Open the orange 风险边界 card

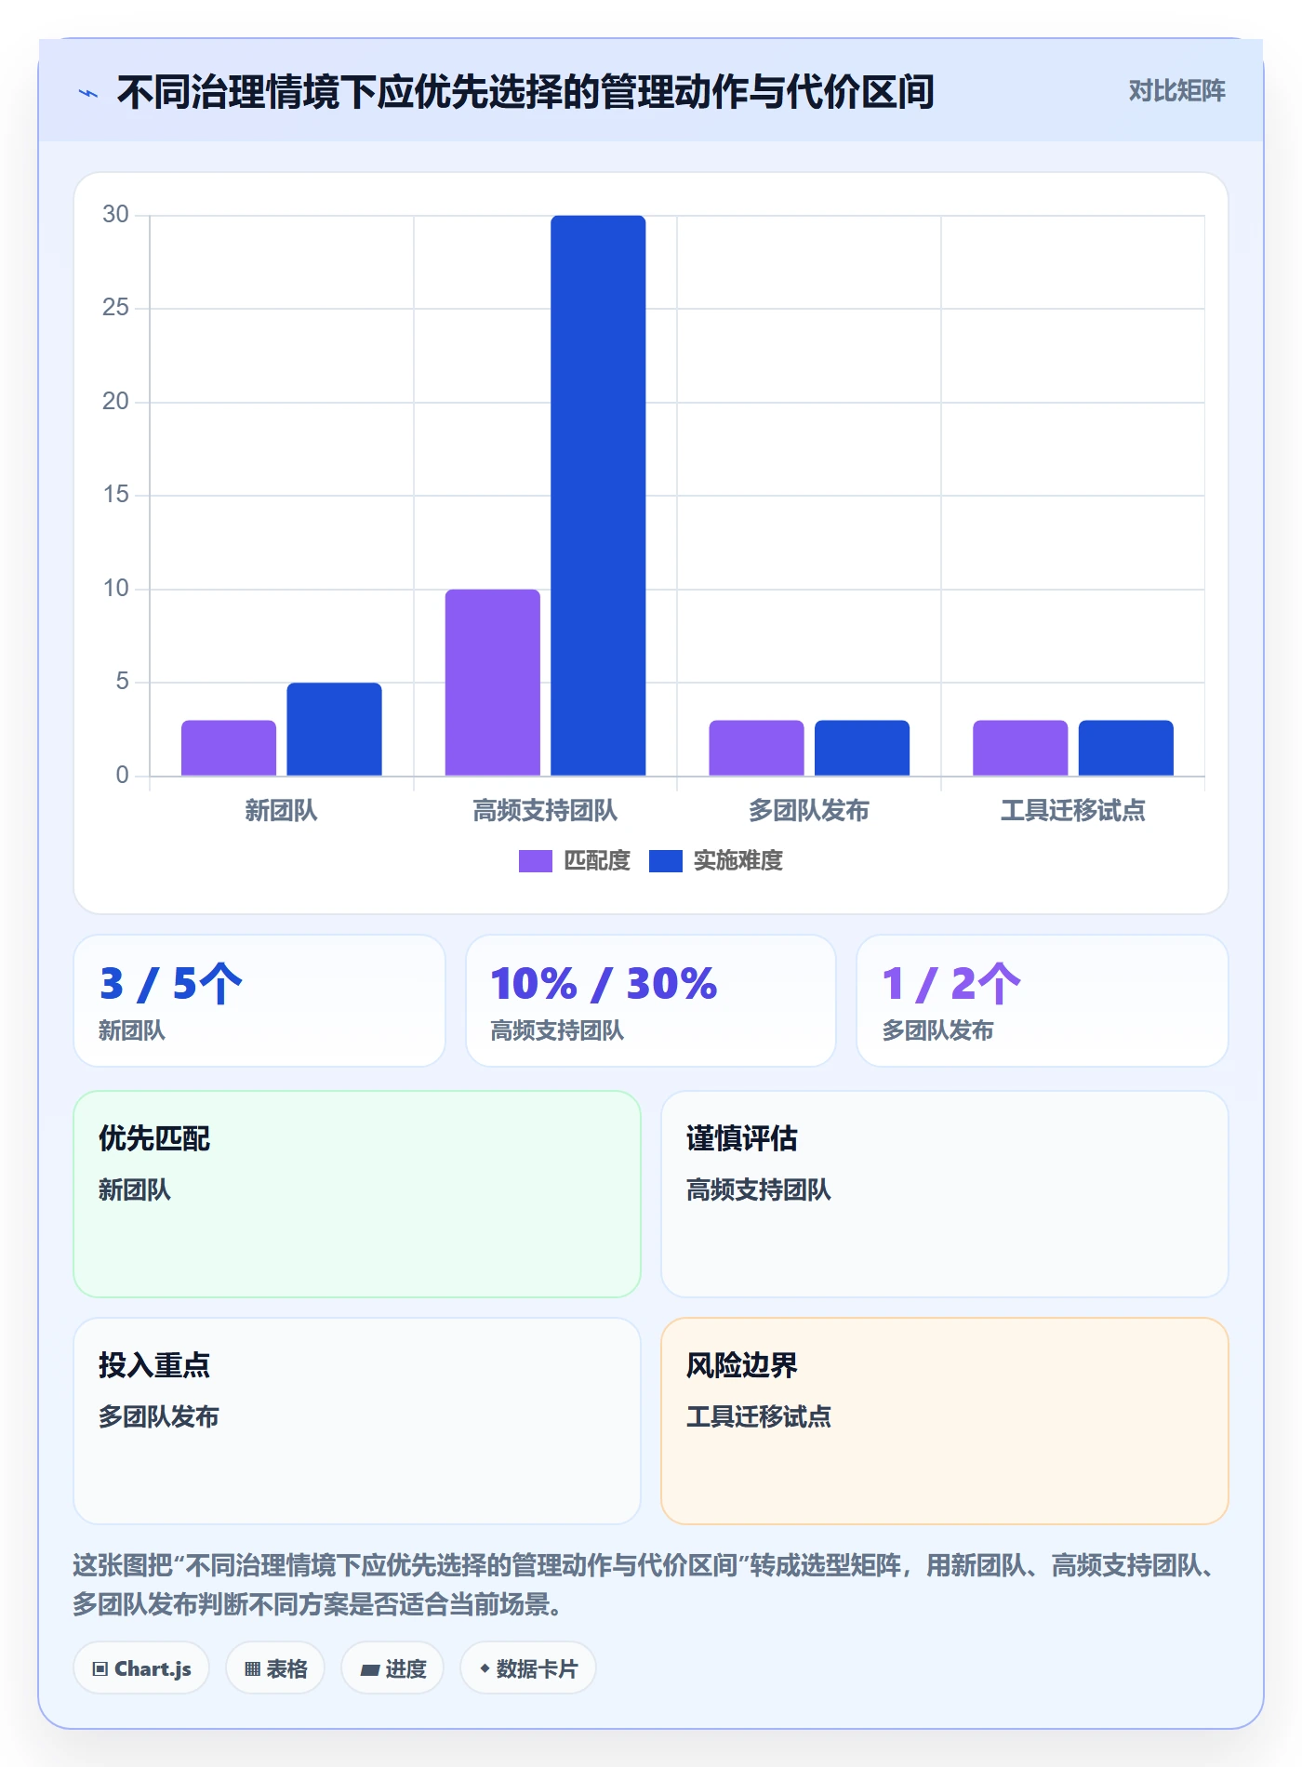tap(945, 1421)
